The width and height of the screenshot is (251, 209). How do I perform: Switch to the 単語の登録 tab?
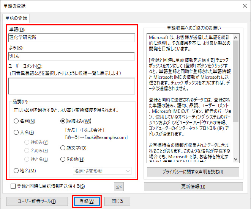click(16, 18)
